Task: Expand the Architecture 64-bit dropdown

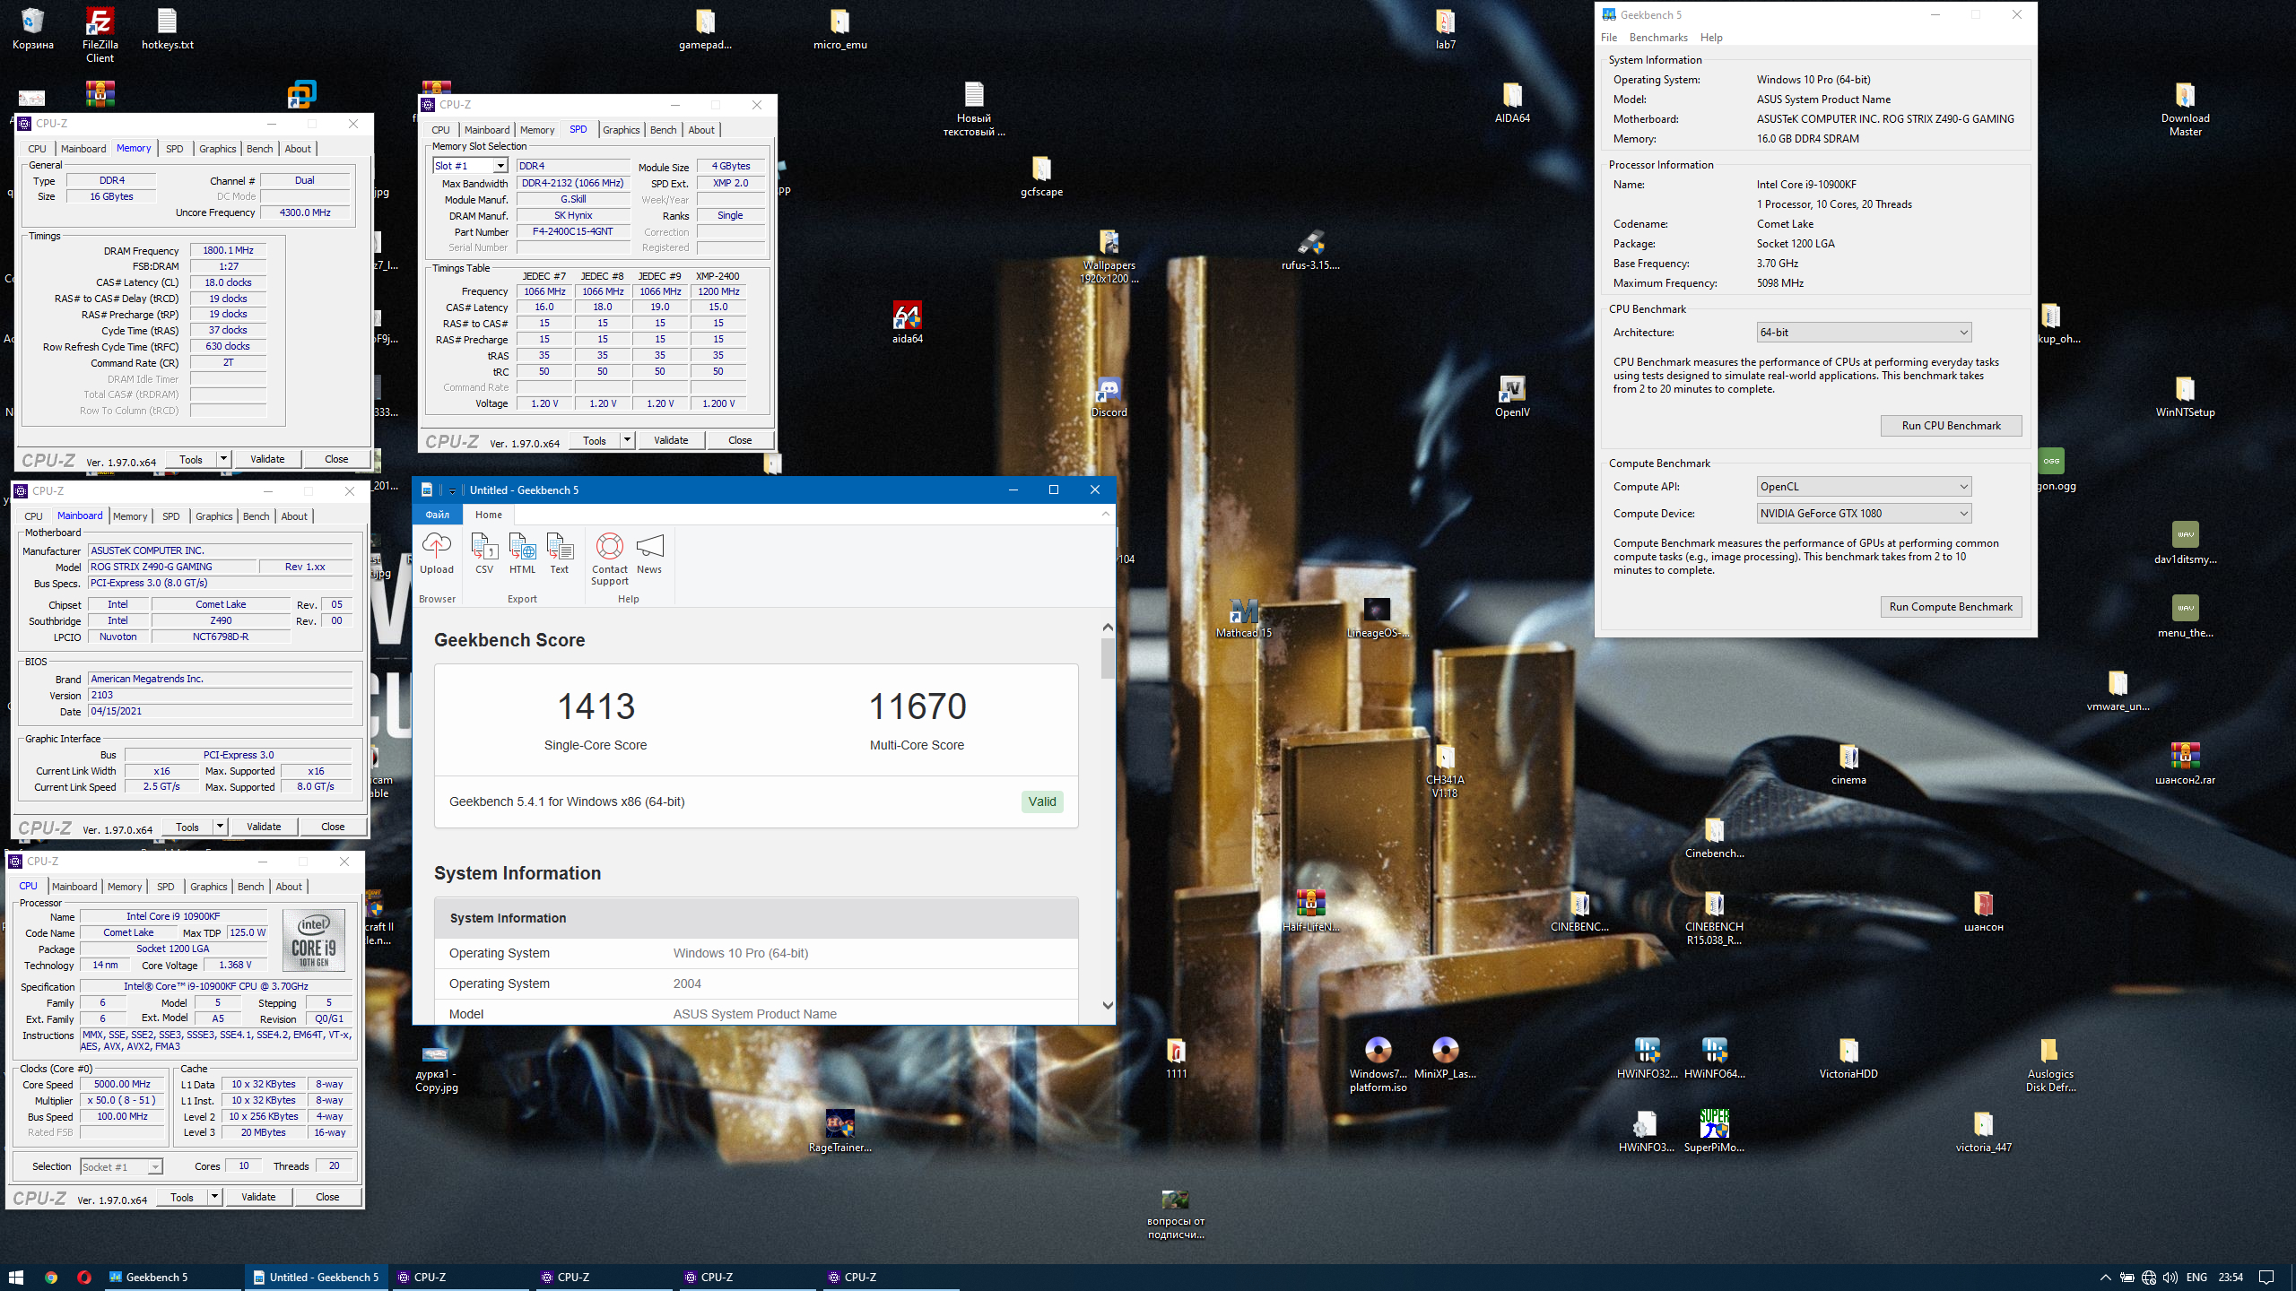Action: coord(1863,333)
